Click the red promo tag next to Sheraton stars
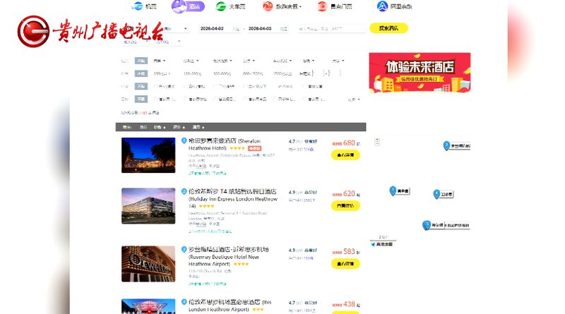The height and width of the screenshot is (314, 565). click(254, 148)
